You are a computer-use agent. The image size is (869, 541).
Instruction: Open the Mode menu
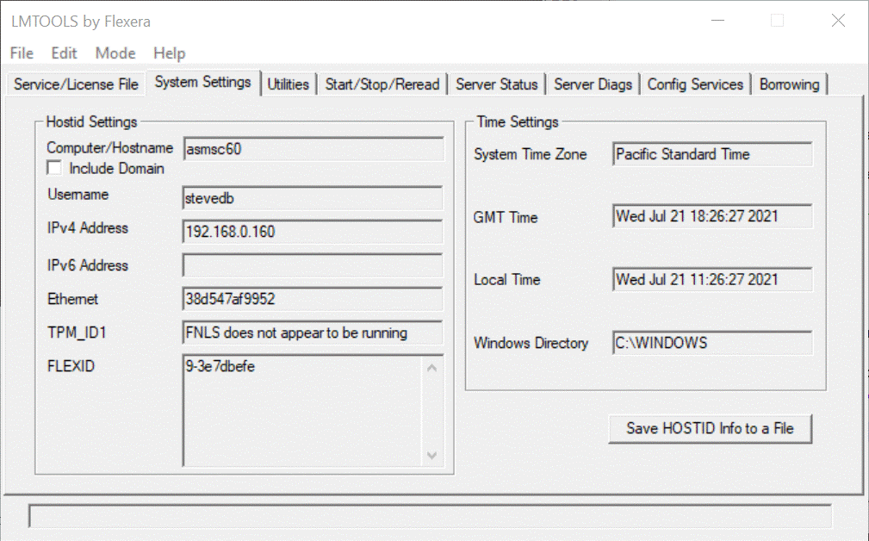tap(115, 53)
